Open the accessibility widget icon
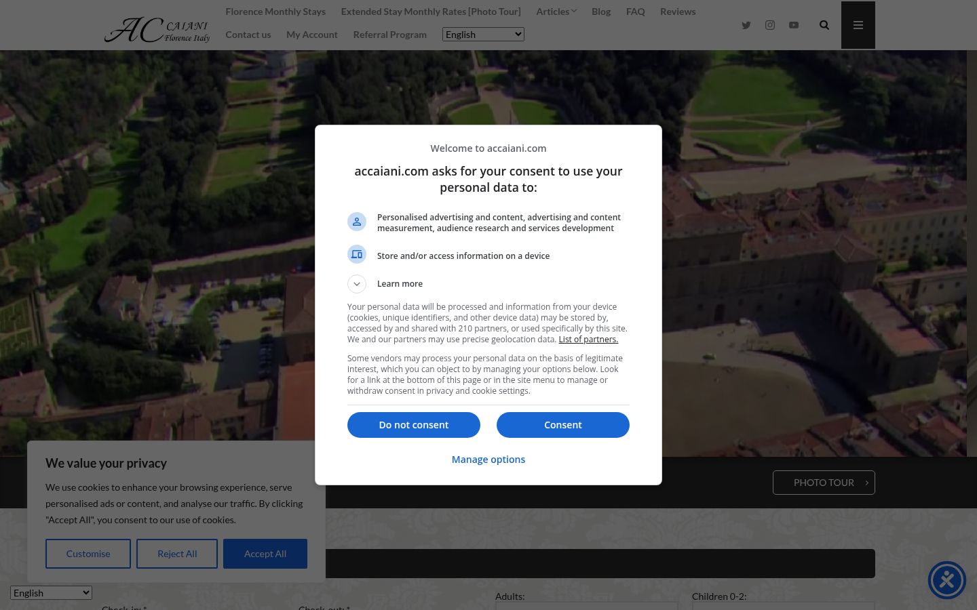 [947, 580]
